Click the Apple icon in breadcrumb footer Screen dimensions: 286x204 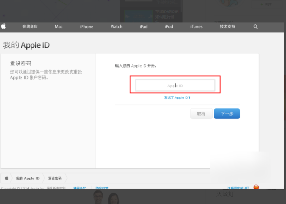click(x=7, y=178)
